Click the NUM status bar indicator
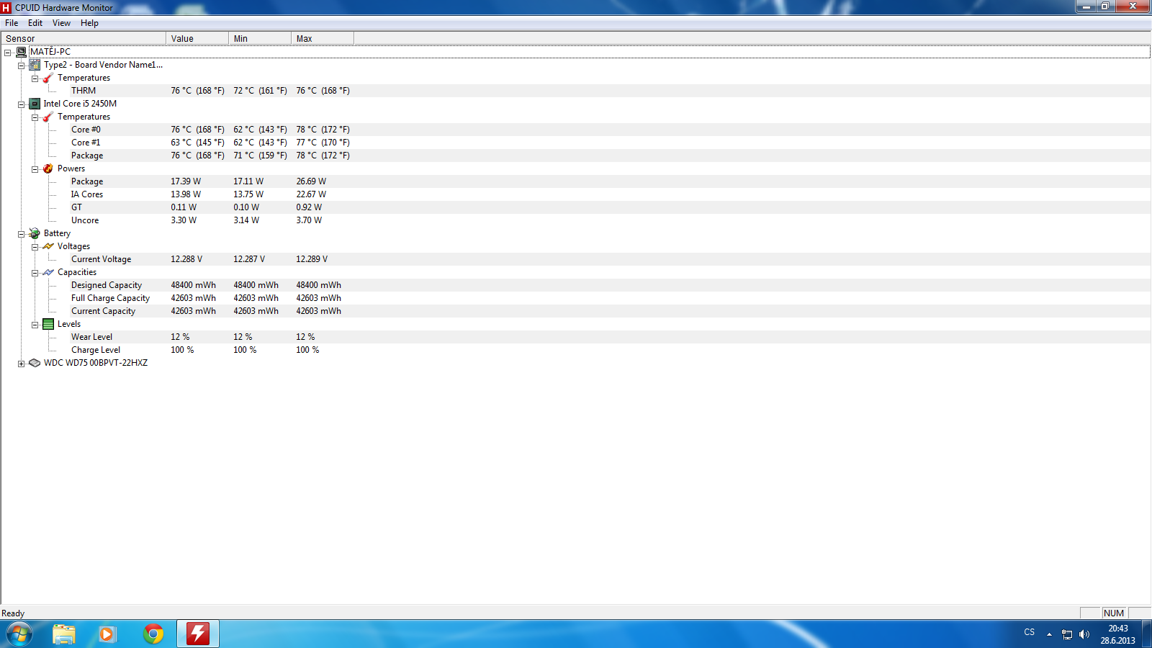This screenshot has height=648, width=1152. [1114, 613]
